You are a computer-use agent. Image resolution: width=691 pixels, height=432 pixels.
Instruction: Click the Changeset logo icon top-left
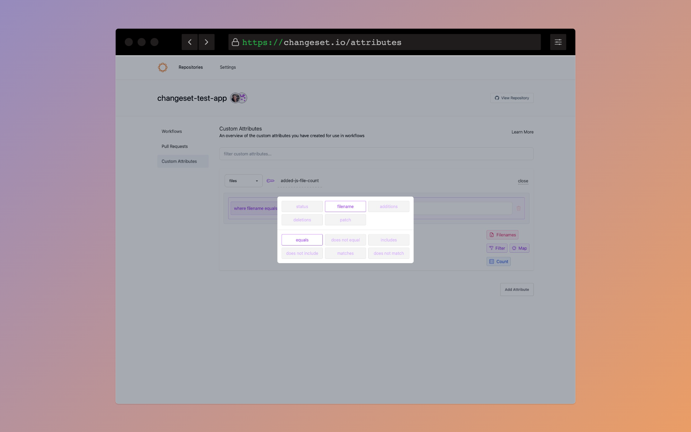(x=162, y=67)
